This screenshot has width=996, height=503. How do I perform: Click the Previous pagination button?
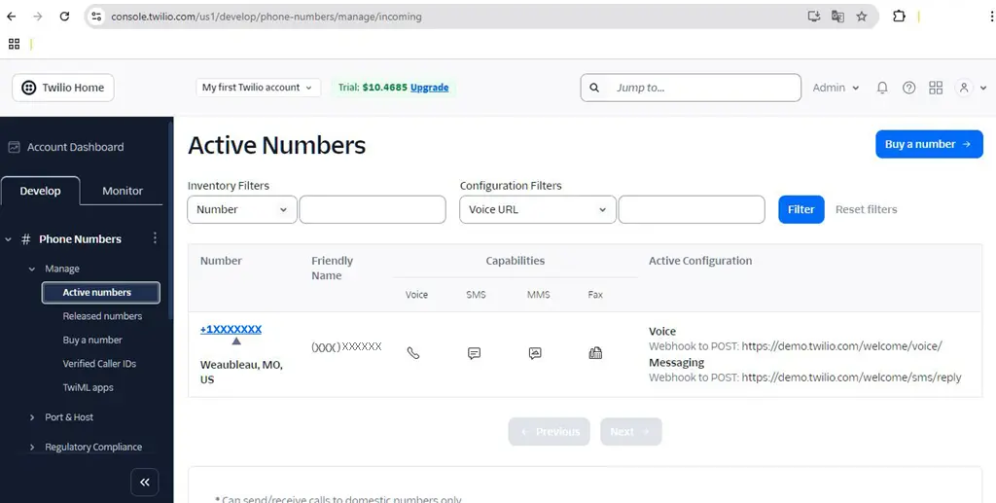click(549, 432)
